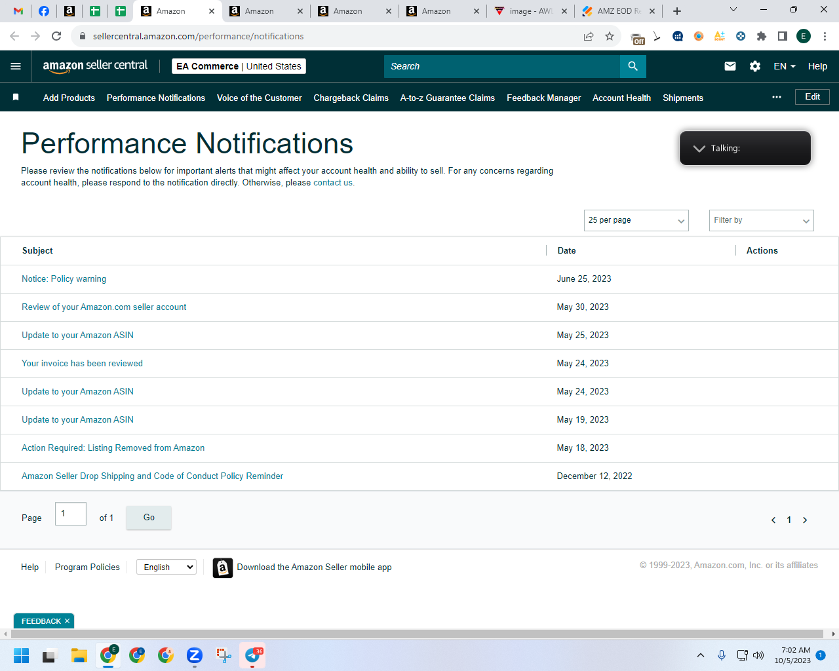Click the Amazon Seller Central logo
This screenshot has height=671, width=839.
tap(95, 66)
